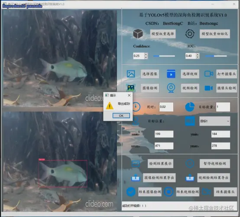Decrease Confidence with the spinbox down arrow

(146, 57)
